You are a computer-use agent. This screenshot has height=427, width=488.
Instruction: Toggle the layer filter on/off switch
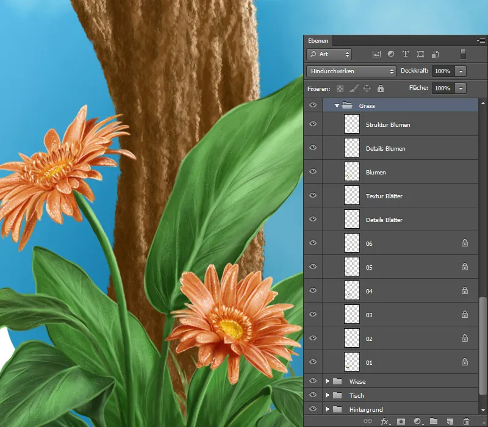point(463,54)
